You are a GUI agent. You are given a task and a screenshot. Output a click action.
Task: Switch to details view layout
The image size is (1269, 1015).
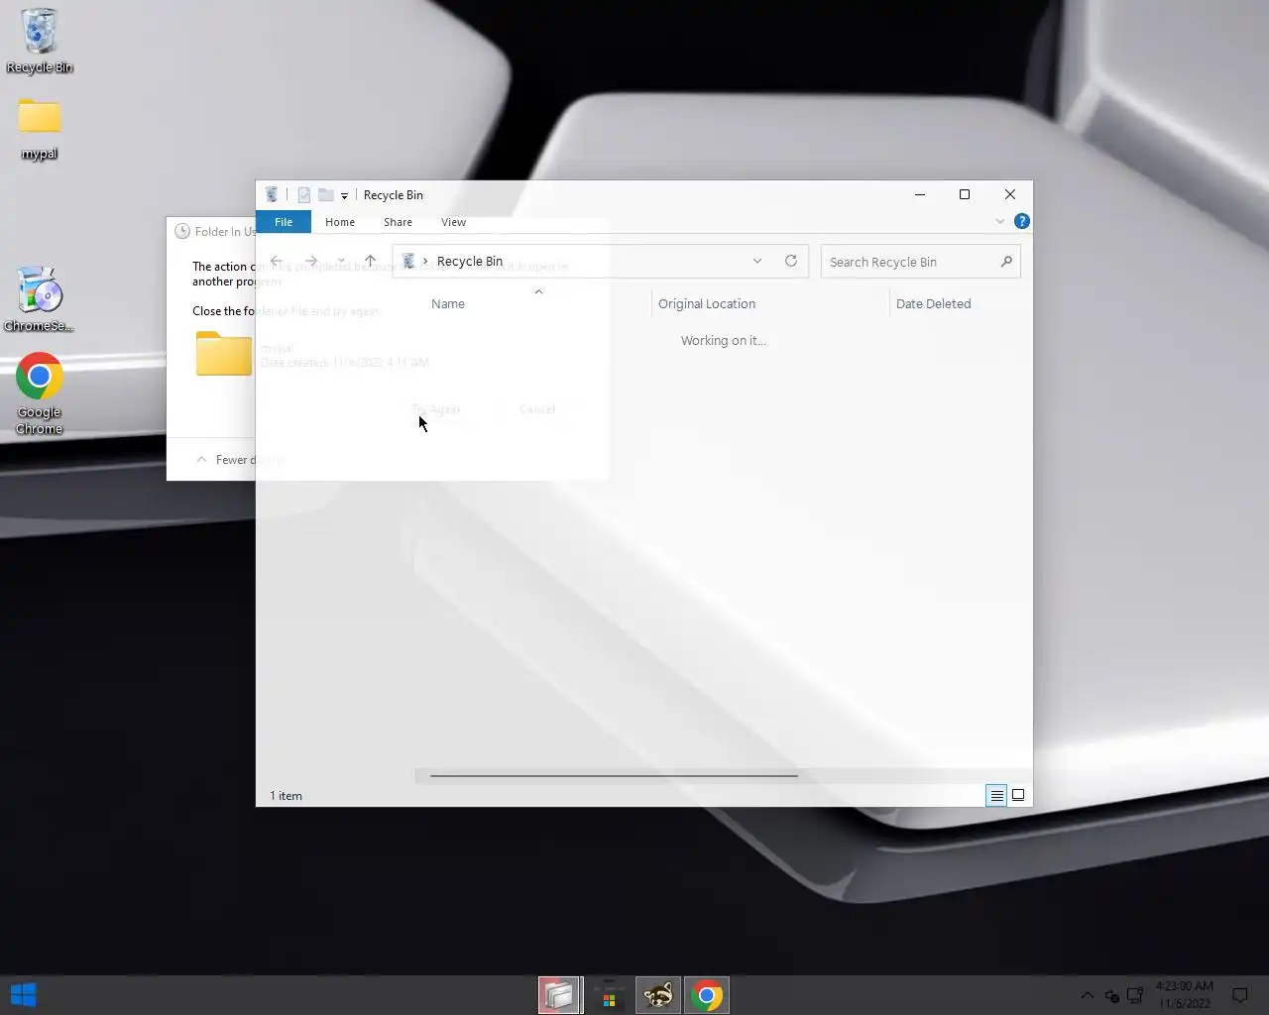[x=996, y=795]
